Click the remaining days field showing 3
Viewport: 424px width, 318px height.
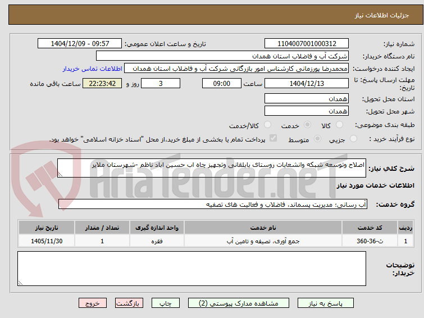161,83
